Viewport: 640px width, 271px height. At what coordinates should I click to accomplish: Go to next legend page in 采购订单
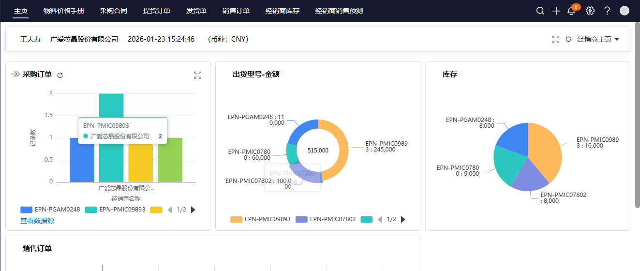pos(193,210)
